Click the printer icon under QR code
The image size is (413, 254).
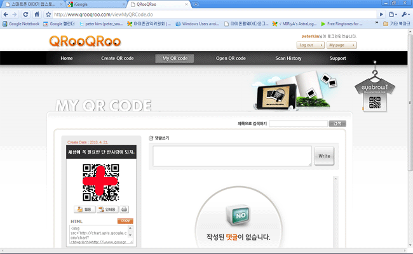tap(125, 209)
